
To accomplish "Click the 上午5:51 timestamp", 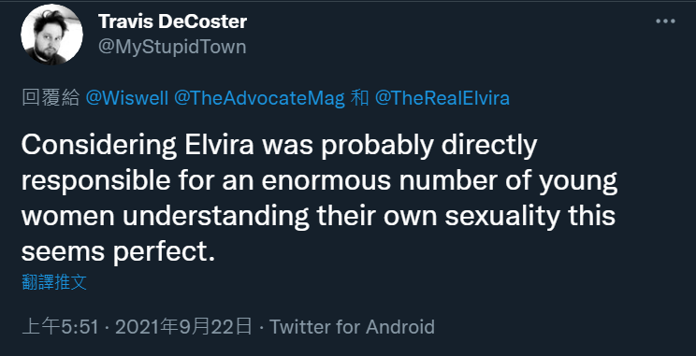I will pyautogui.click(x=60, y=327).
